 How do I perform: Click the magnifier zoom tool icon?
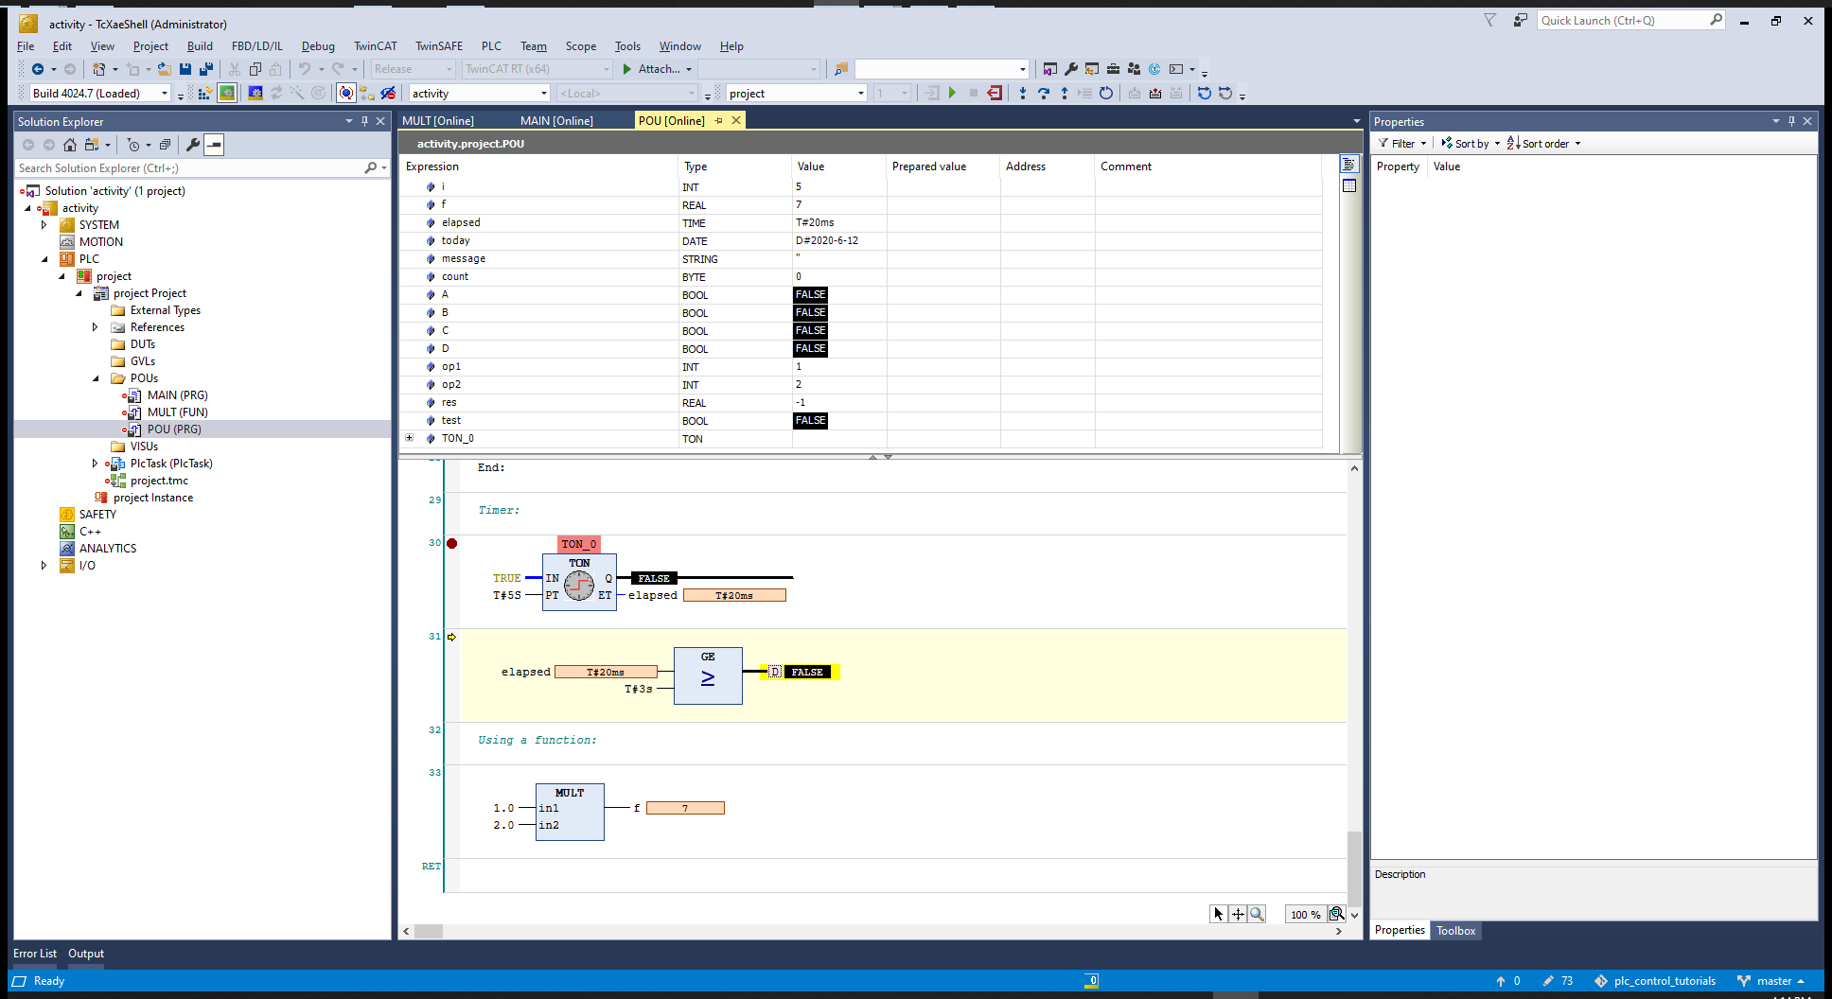coord(1257,914)
